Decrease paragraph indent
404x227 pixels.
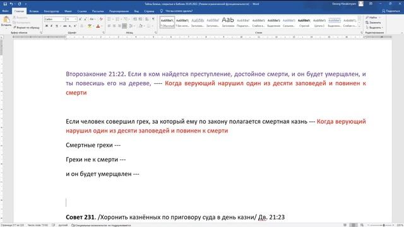point(135,20)
